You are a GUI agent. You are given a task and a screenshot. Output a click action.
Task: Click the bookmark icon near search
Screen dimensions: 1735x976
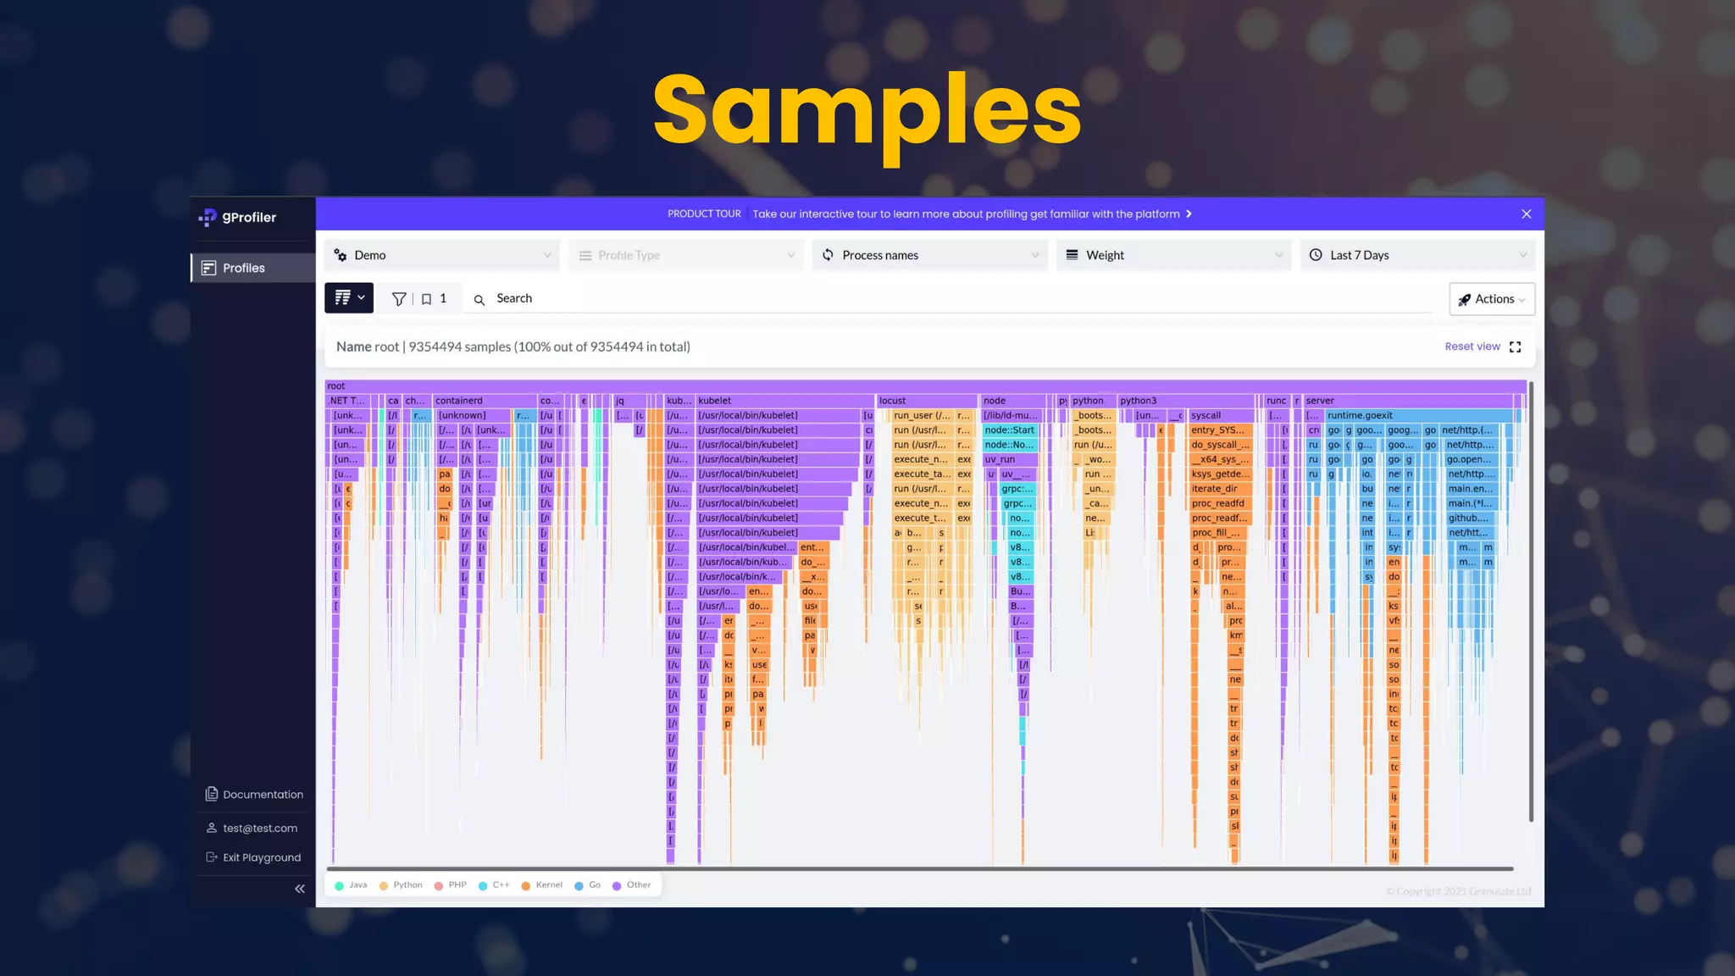427,299
